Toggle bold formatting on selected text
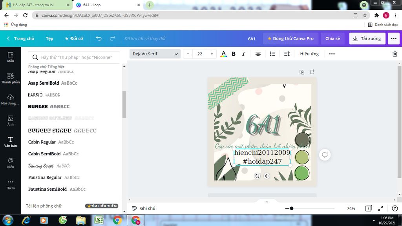402x226 pixels. click(234, 54)
